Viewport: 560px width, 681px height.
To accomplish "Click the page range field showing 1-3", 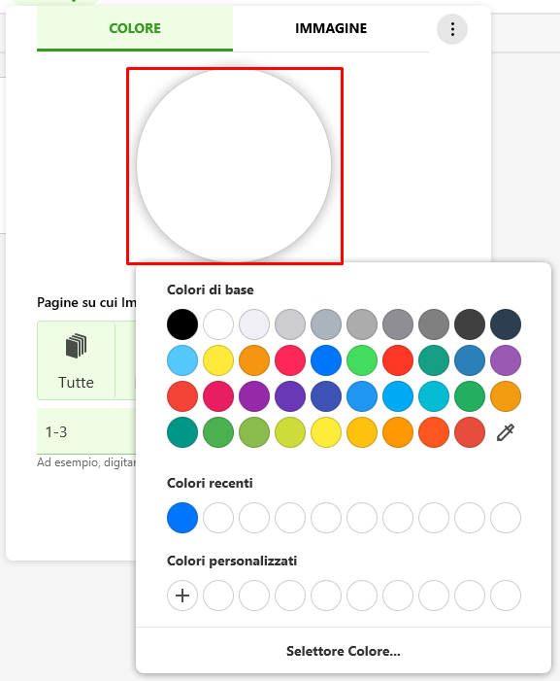I will pyautogui.click(x=86, y=431).
